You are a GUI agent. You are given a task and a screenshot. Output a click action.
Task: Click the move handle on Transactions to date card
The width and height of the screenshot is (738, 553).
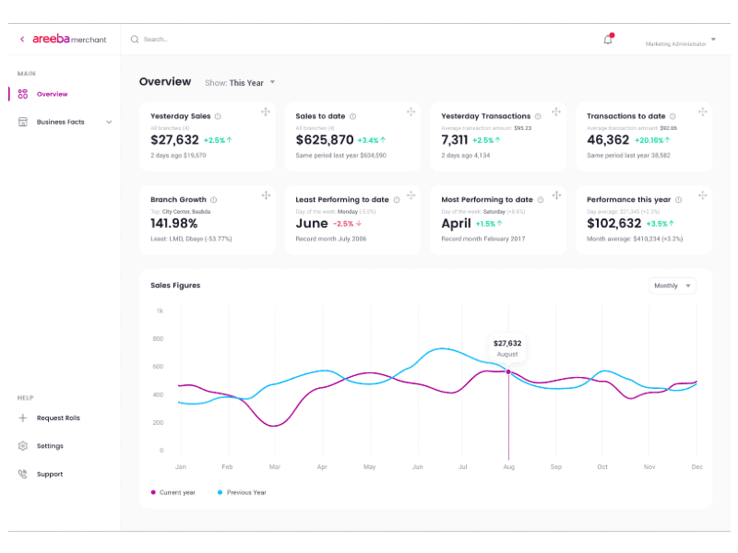point(702,112)
